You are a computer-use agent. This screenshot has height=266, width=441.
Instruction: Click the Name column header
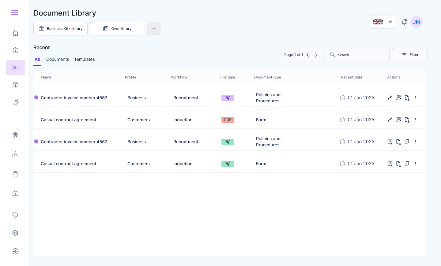tap(46, 77)
